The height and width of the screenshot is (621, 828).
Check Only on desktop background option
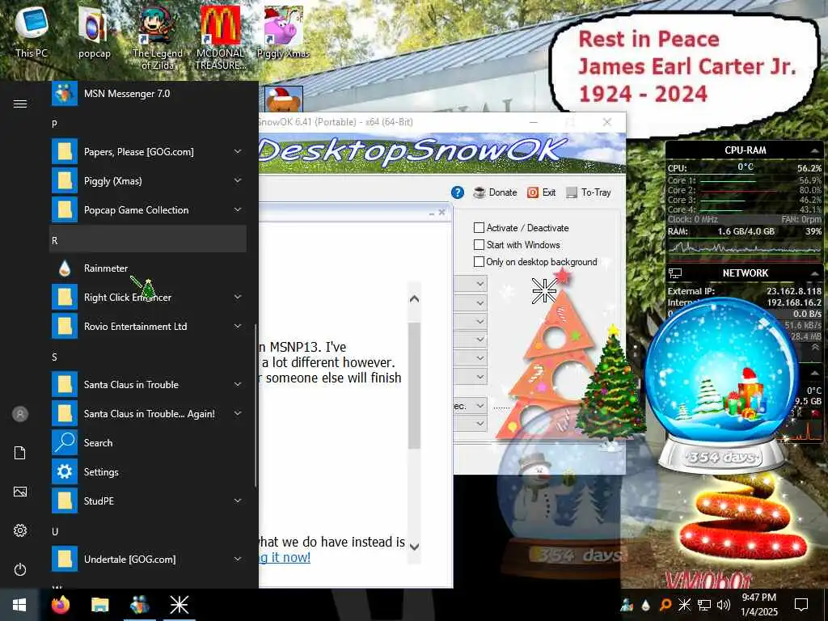coord(479,261)
